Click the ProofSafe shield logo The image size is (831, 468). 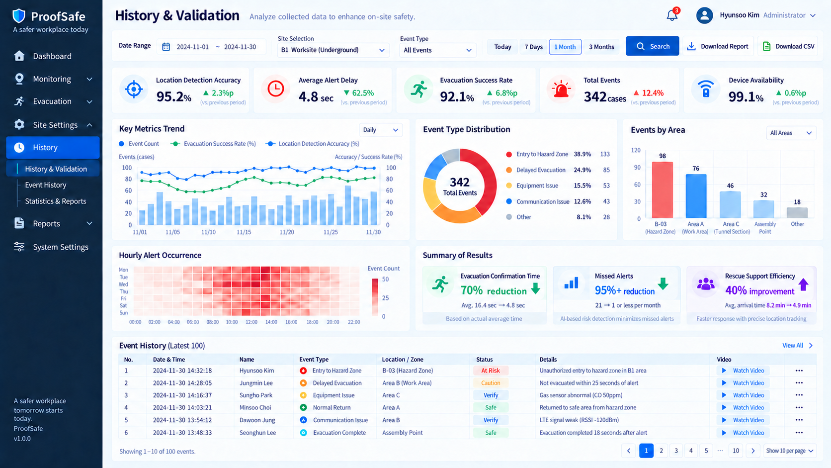(x=19, y=16)
